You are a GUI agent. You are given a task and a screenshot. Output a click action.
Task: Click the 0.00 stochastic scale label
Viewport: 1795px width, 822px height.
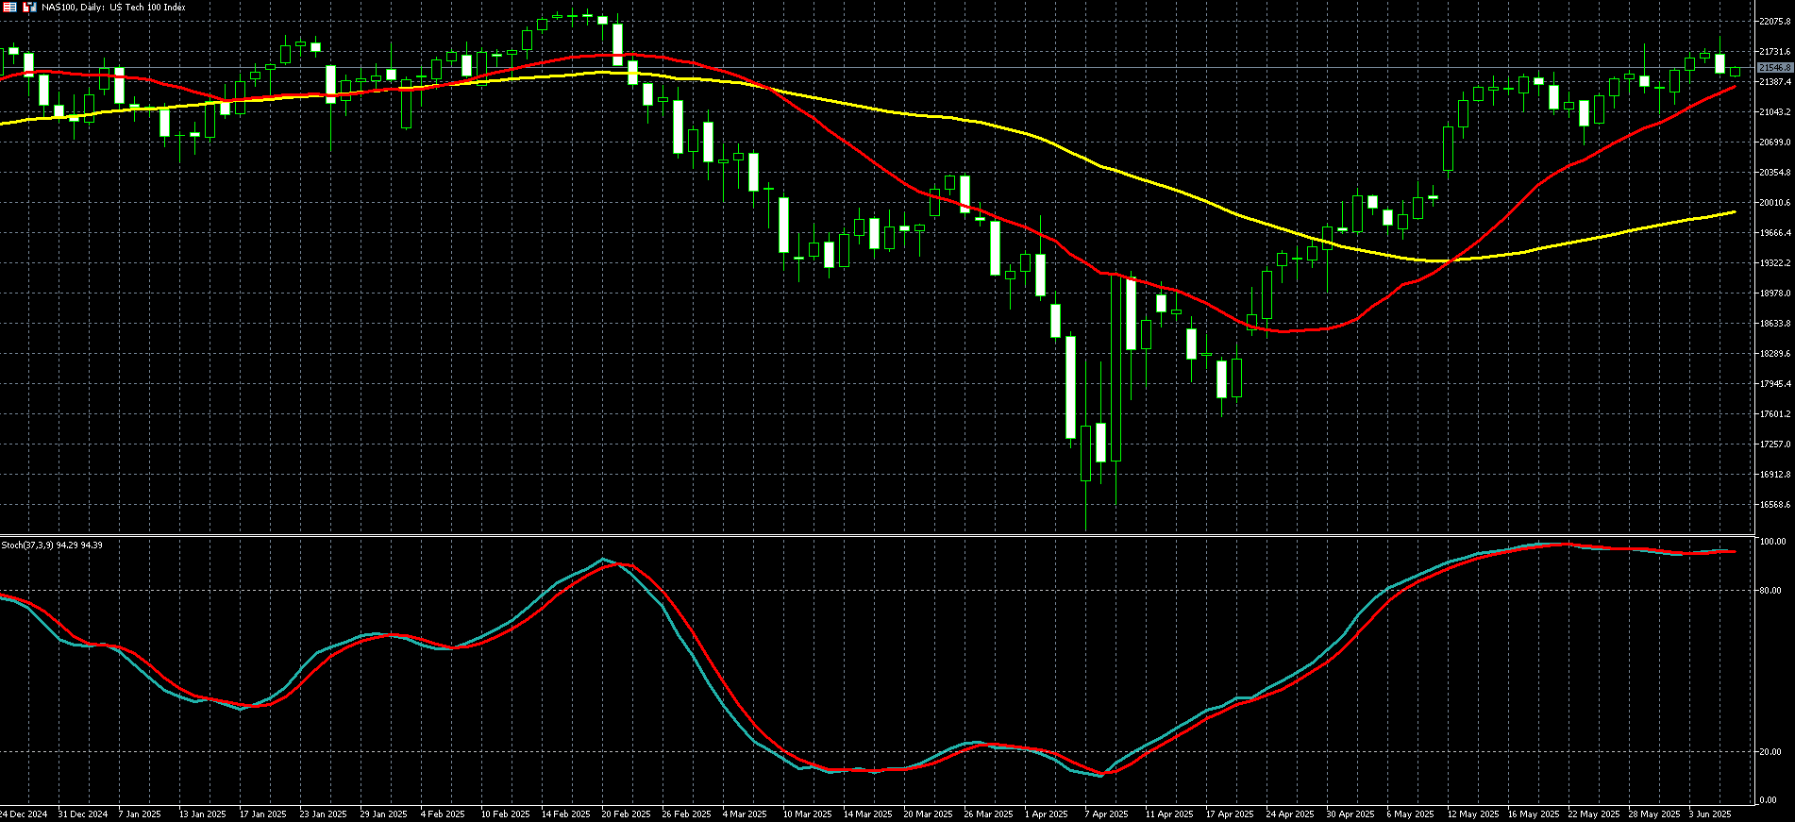point(1770,801)
